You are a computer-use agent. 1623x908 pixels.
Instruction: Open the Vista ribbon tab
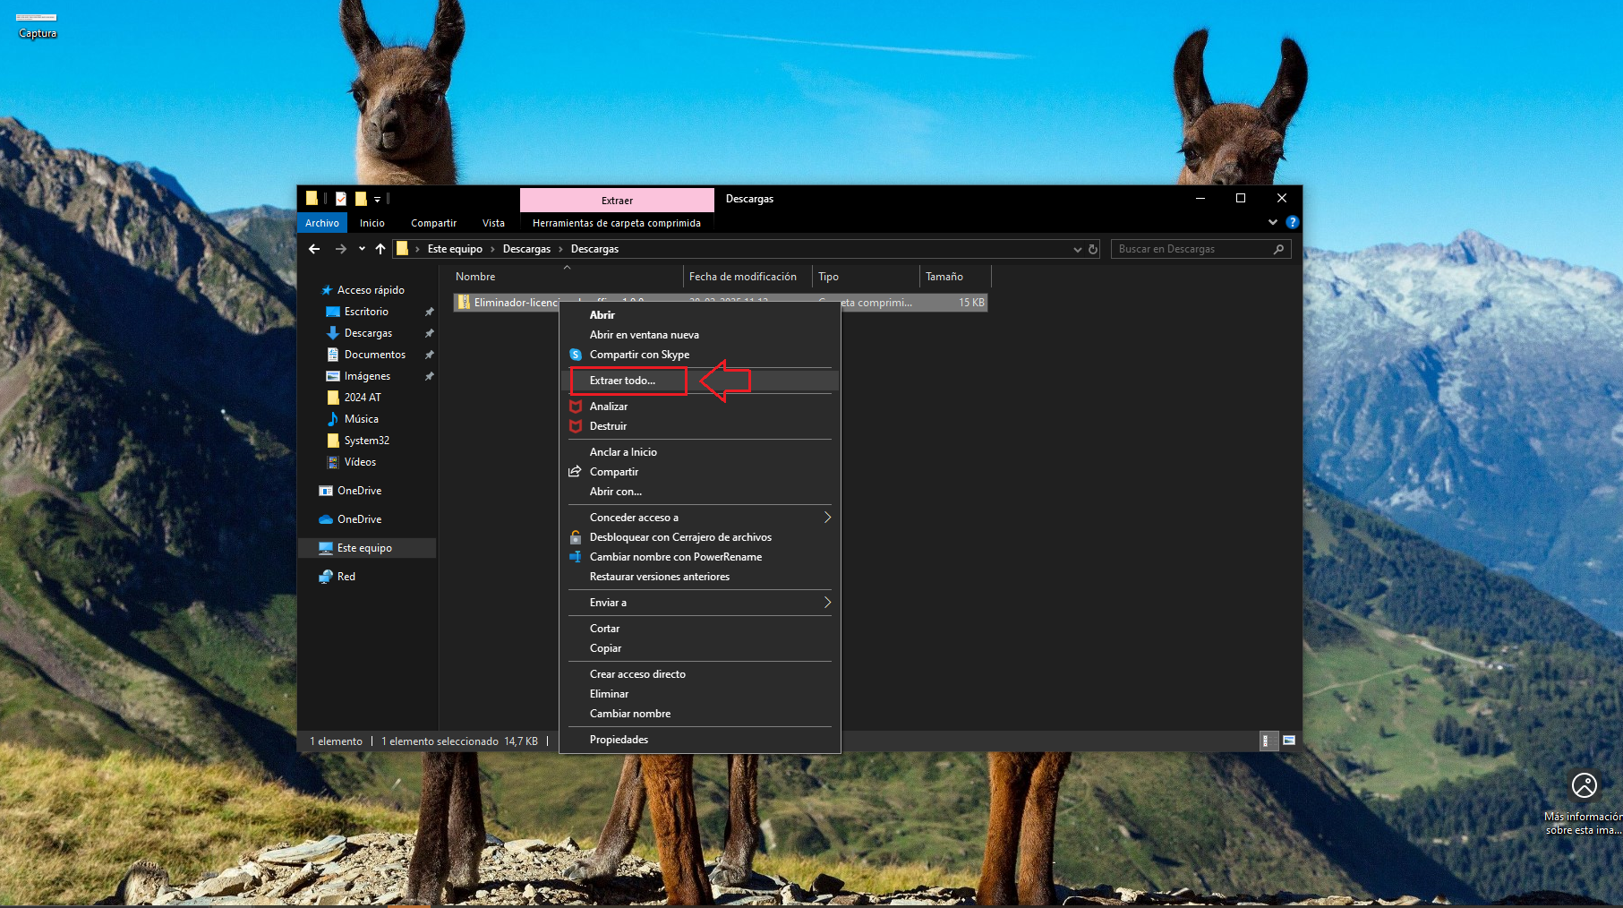pos(493,223)
